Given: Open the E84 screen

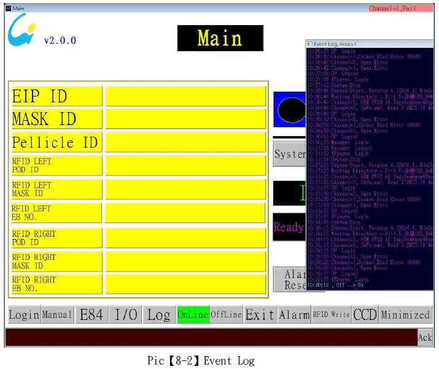Looking at the screenshot, I should tap(91, 315).
